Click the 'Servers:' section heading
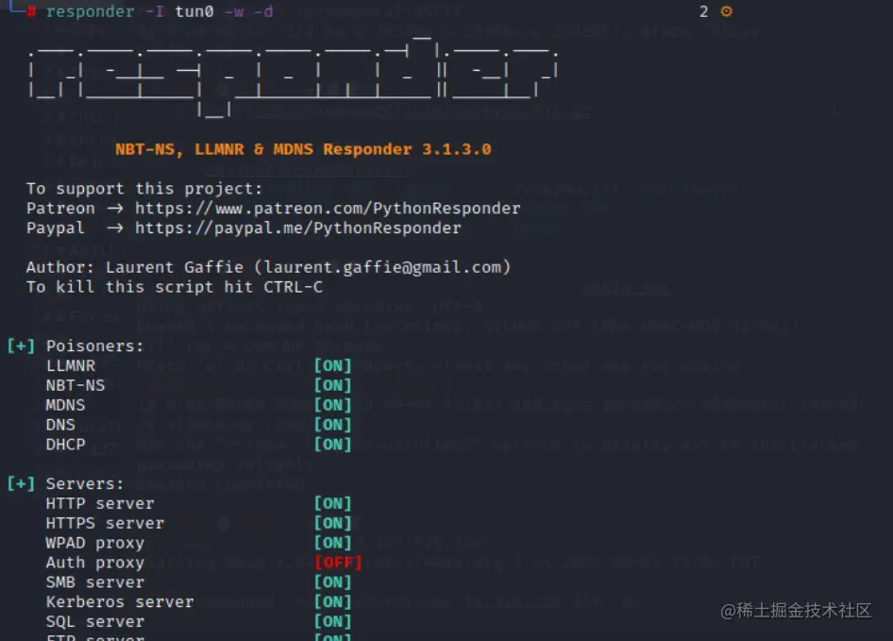 pyautogui.click(x=85, y=483)
